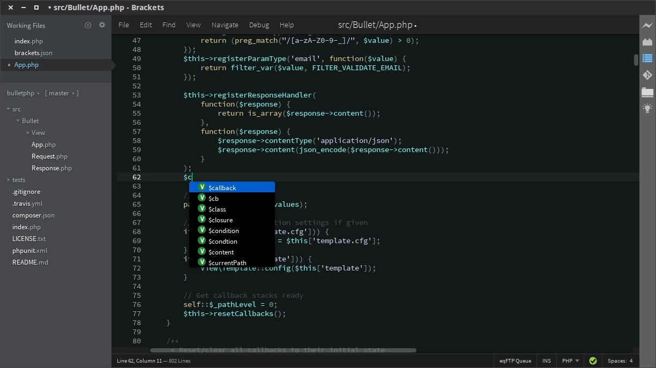Open the PHP language dropdown
Image resolution: width=656 pixels, height=368 pixels.
[x=570, y=361]
